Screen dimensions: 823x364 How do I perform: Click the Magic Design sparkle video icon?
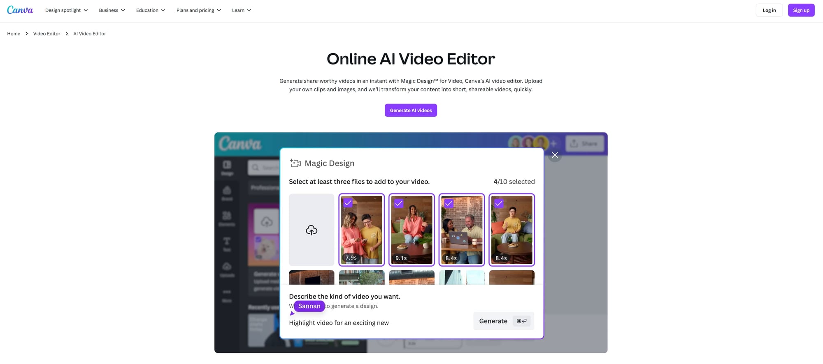coord(295,163)
